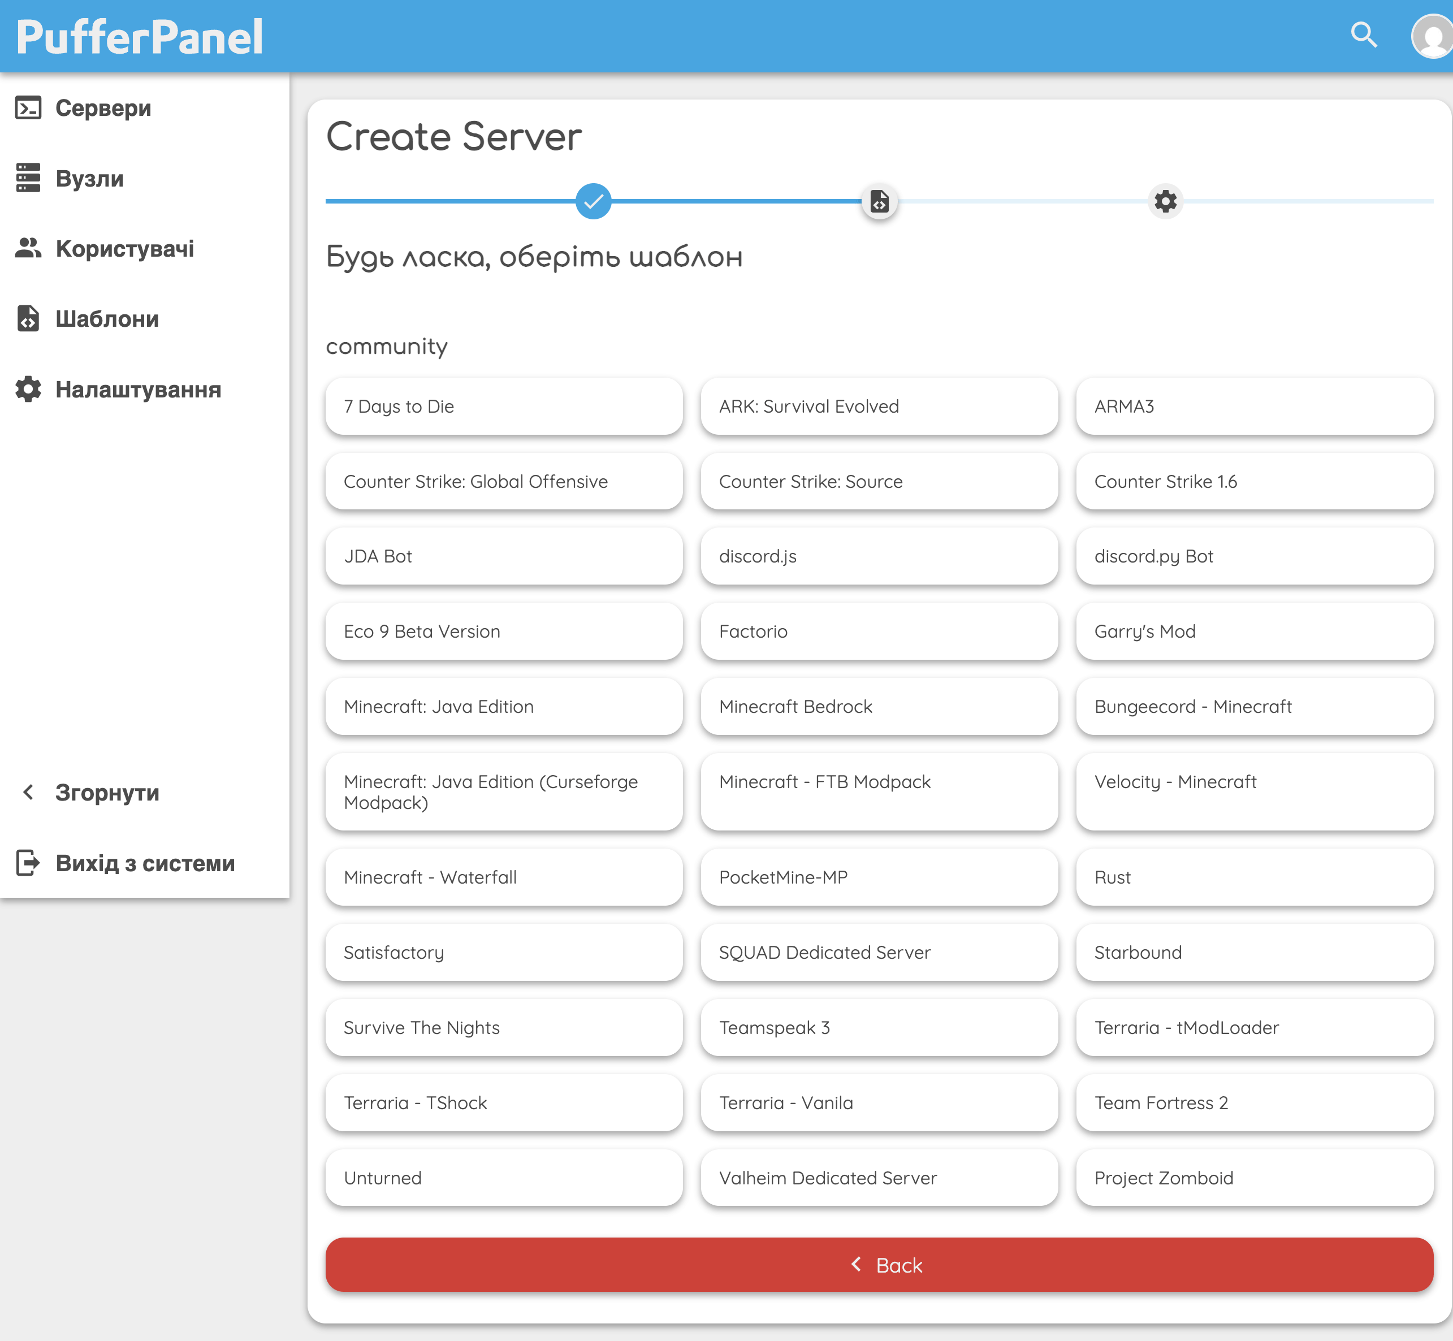
Task: Choose the Factorio template
Action: (x=879, y=631)
